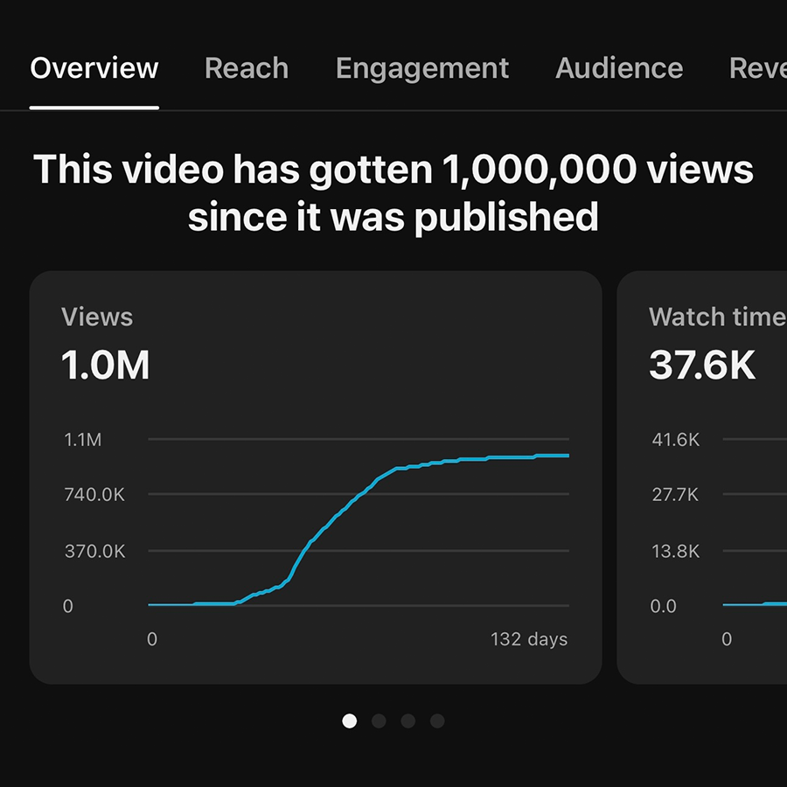Select the Audience tab
The height and width of the screenshot is (787, 787).
click(x=618, y=68)
